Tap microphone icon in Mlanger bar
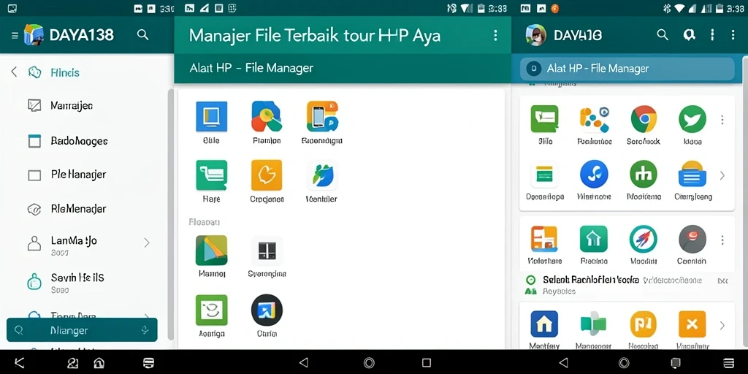Viewport: 748px width, 374px height. (145, 329)
